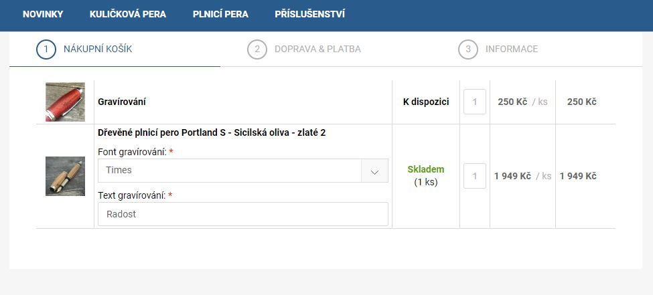Open Dřevěné plnicí pero Portland S link
The height and width of the screenshot is (295, 653).
point(212,132)
